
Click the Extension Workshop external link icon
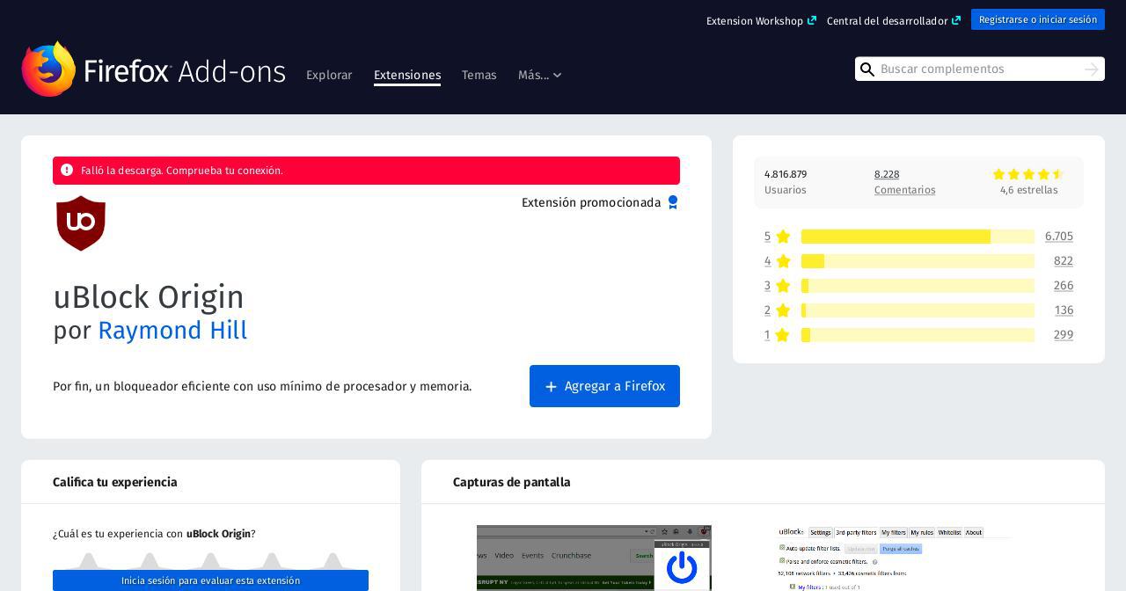tap(812, 20)
